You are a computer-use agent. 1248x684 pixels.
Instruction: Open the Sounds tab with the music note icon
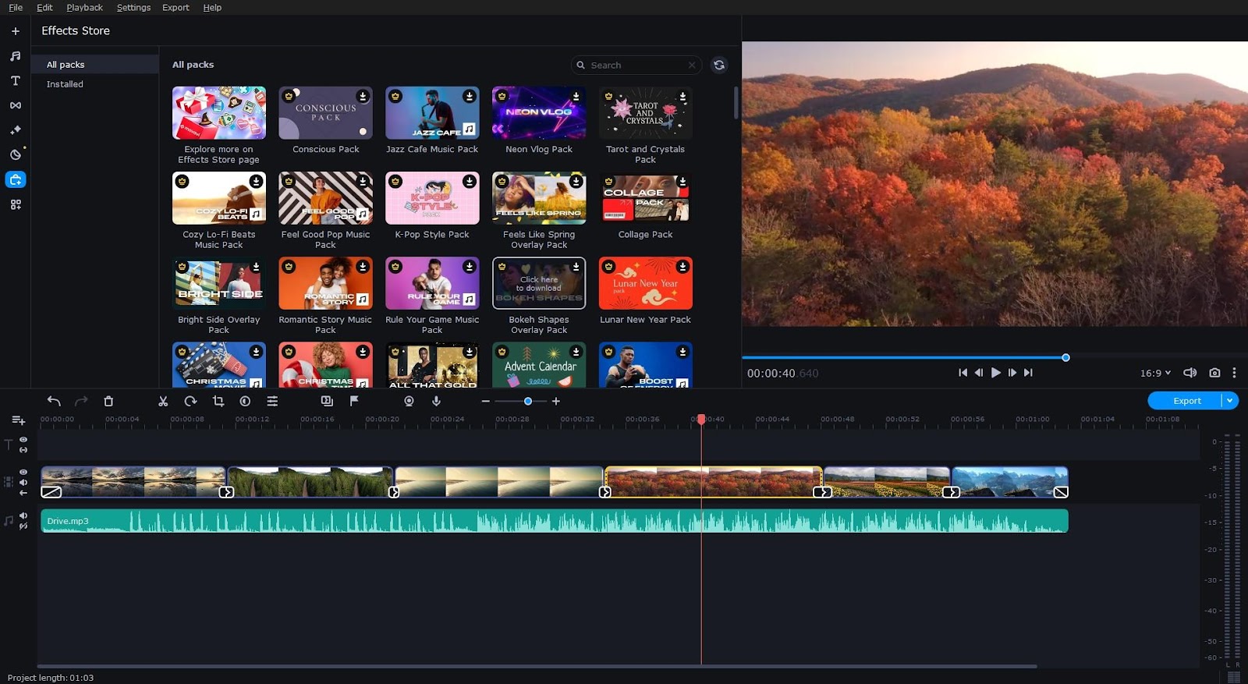[15, 56]
